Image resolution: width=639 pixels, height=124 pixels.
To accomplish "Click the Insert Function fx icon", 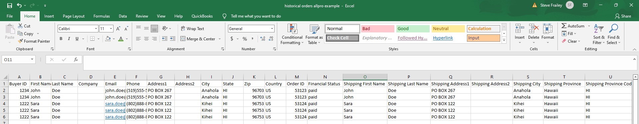I will point(76,60).
